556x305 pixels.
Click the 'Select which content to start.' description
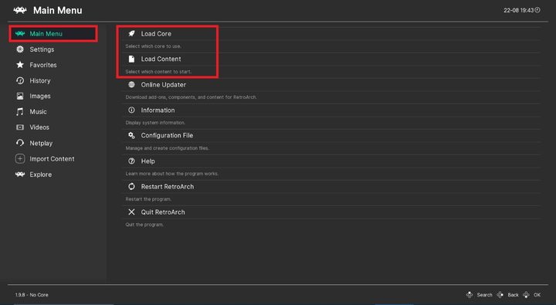[158, 72]
